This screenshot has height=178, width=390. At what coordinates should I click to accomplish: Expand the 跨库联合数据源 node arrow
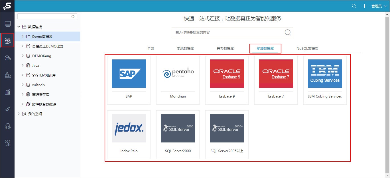(x=23, y=104)
